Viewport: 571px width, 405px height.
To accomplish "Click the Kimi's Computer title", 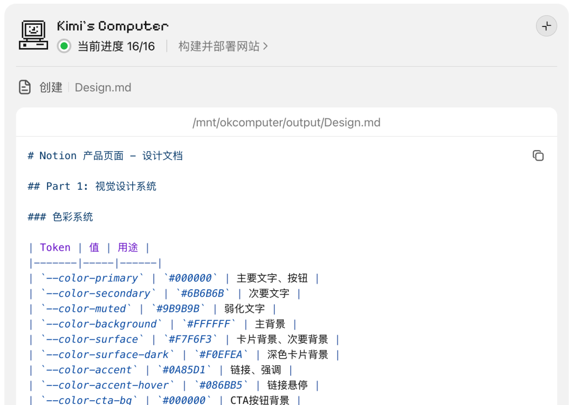I will pos(113,26).
